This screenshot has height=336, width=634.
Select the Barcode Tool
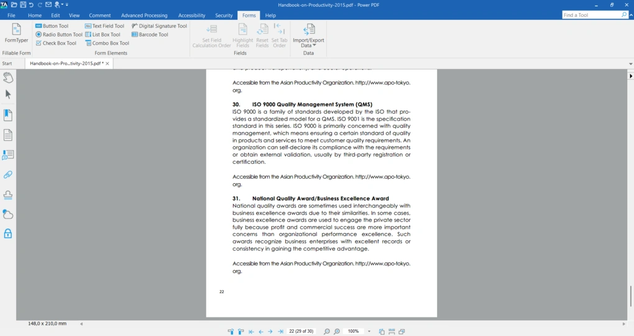(150, 34)
